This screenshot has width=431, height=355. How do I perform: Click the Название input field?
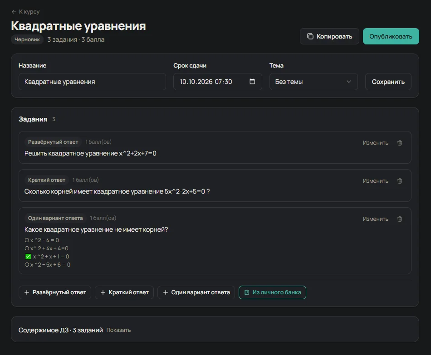92,82
